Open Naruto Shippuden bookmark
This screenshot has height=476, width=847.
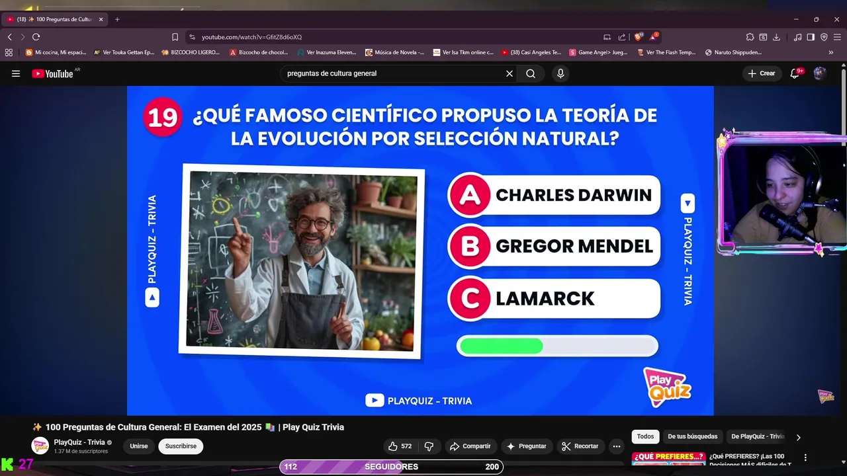click(x=734, y=52)
